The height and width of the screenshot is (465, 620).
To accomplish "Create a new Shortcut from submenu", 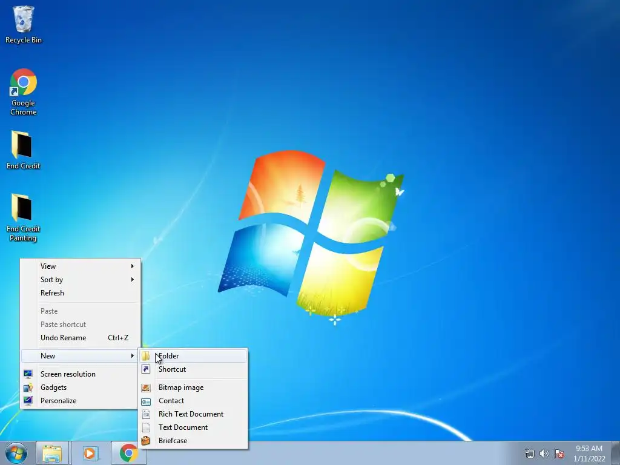I will pyautogui.click(x=193, y=369).
